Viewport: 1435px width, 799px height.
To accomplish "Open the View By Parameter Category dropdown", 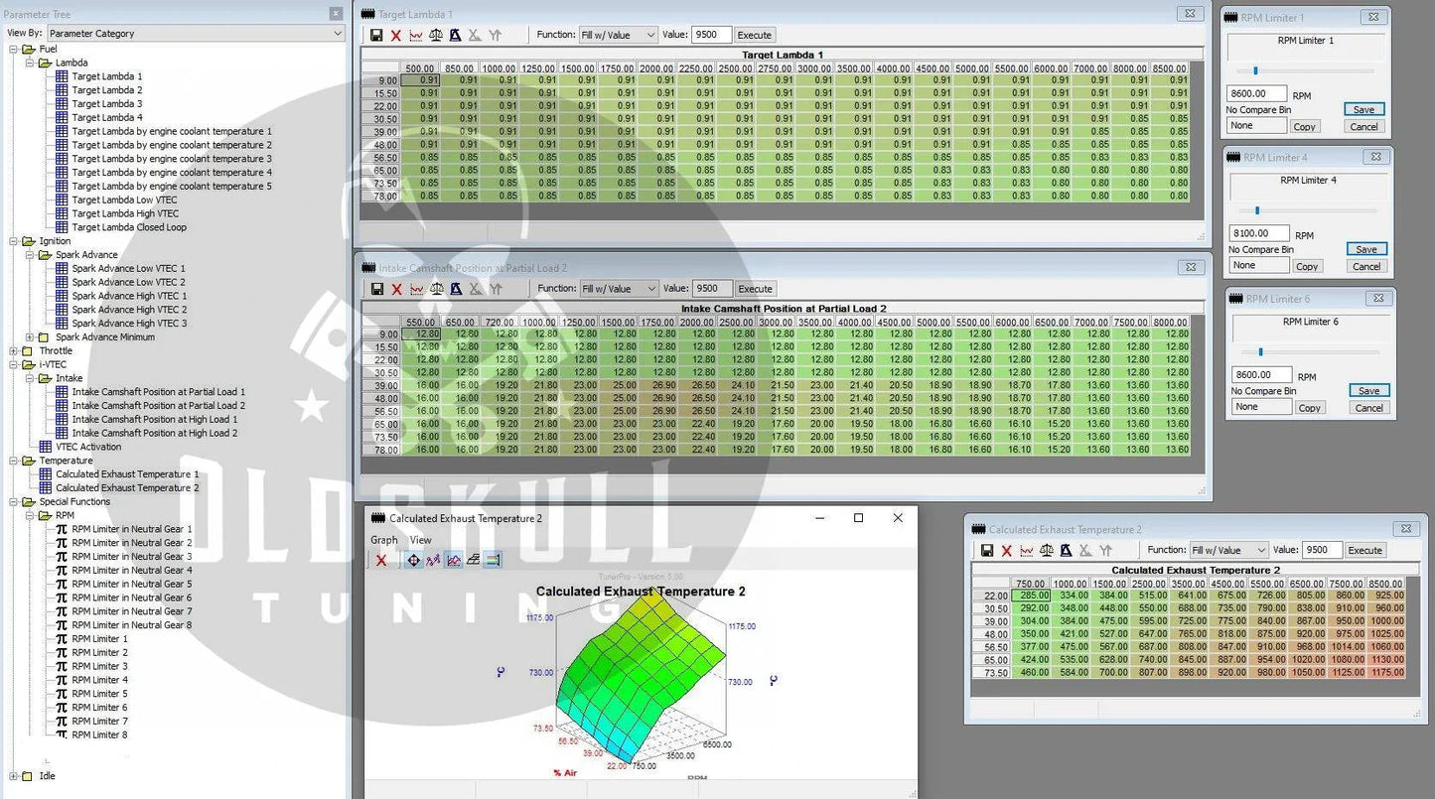I will [196, 34].
